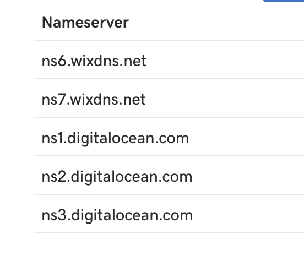
Task: Click the empty area below the last nameserver row
Action: pyautogui.click(x=169, y=247)
